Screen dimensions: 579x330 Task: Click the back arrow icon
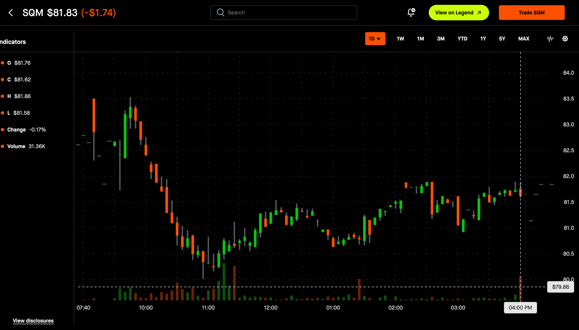click(x=11, y=13)
